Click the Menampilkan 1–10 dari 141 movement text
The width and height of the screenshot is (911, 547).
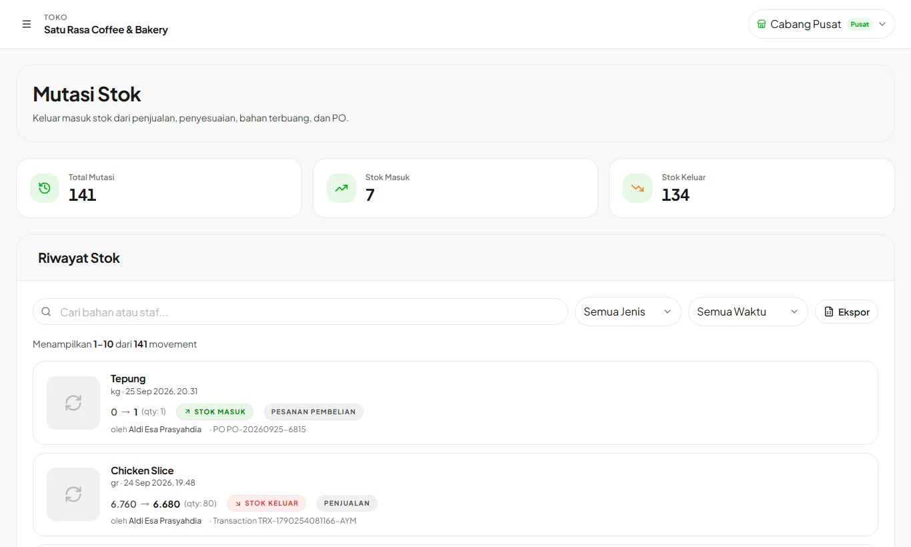[115, 344]
